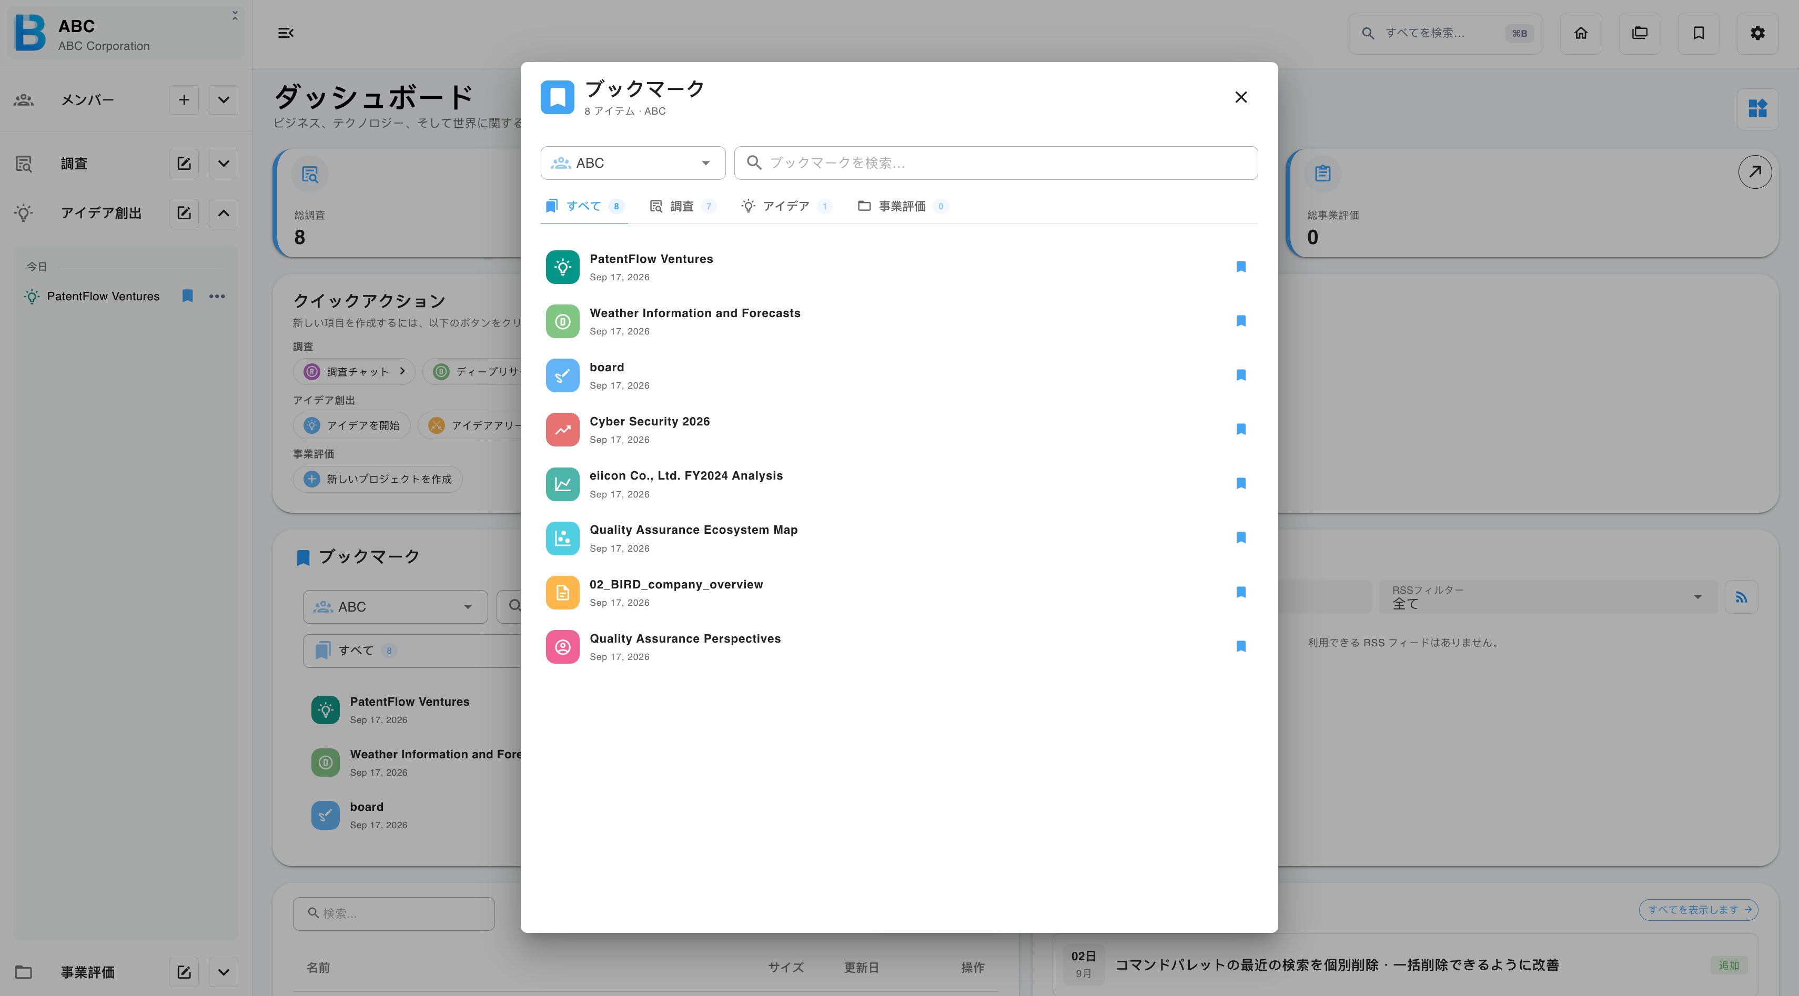
Task: Open PatentFlow Ventures in sidebar
Action: (103, 296)
